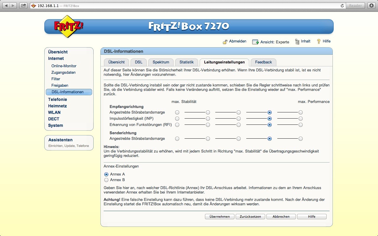Select the Leitungseinstellungen tab
The width and height of the screenshot is (378, 236).
click(x=224, y=62)
